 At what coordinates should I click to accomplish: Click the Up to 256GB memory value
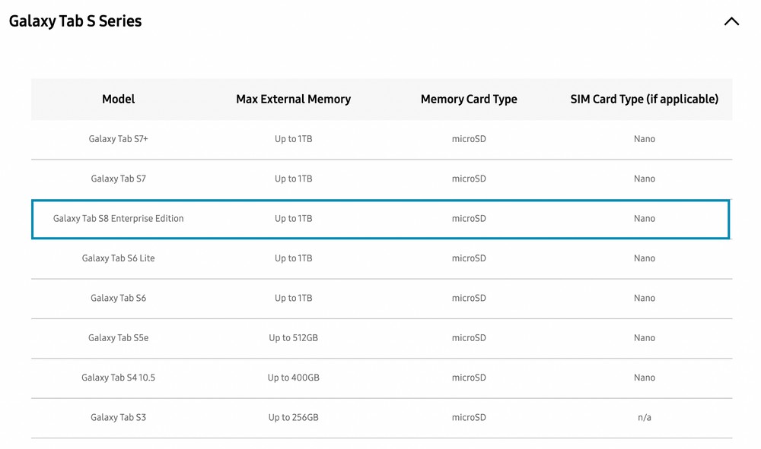point(293,417)
